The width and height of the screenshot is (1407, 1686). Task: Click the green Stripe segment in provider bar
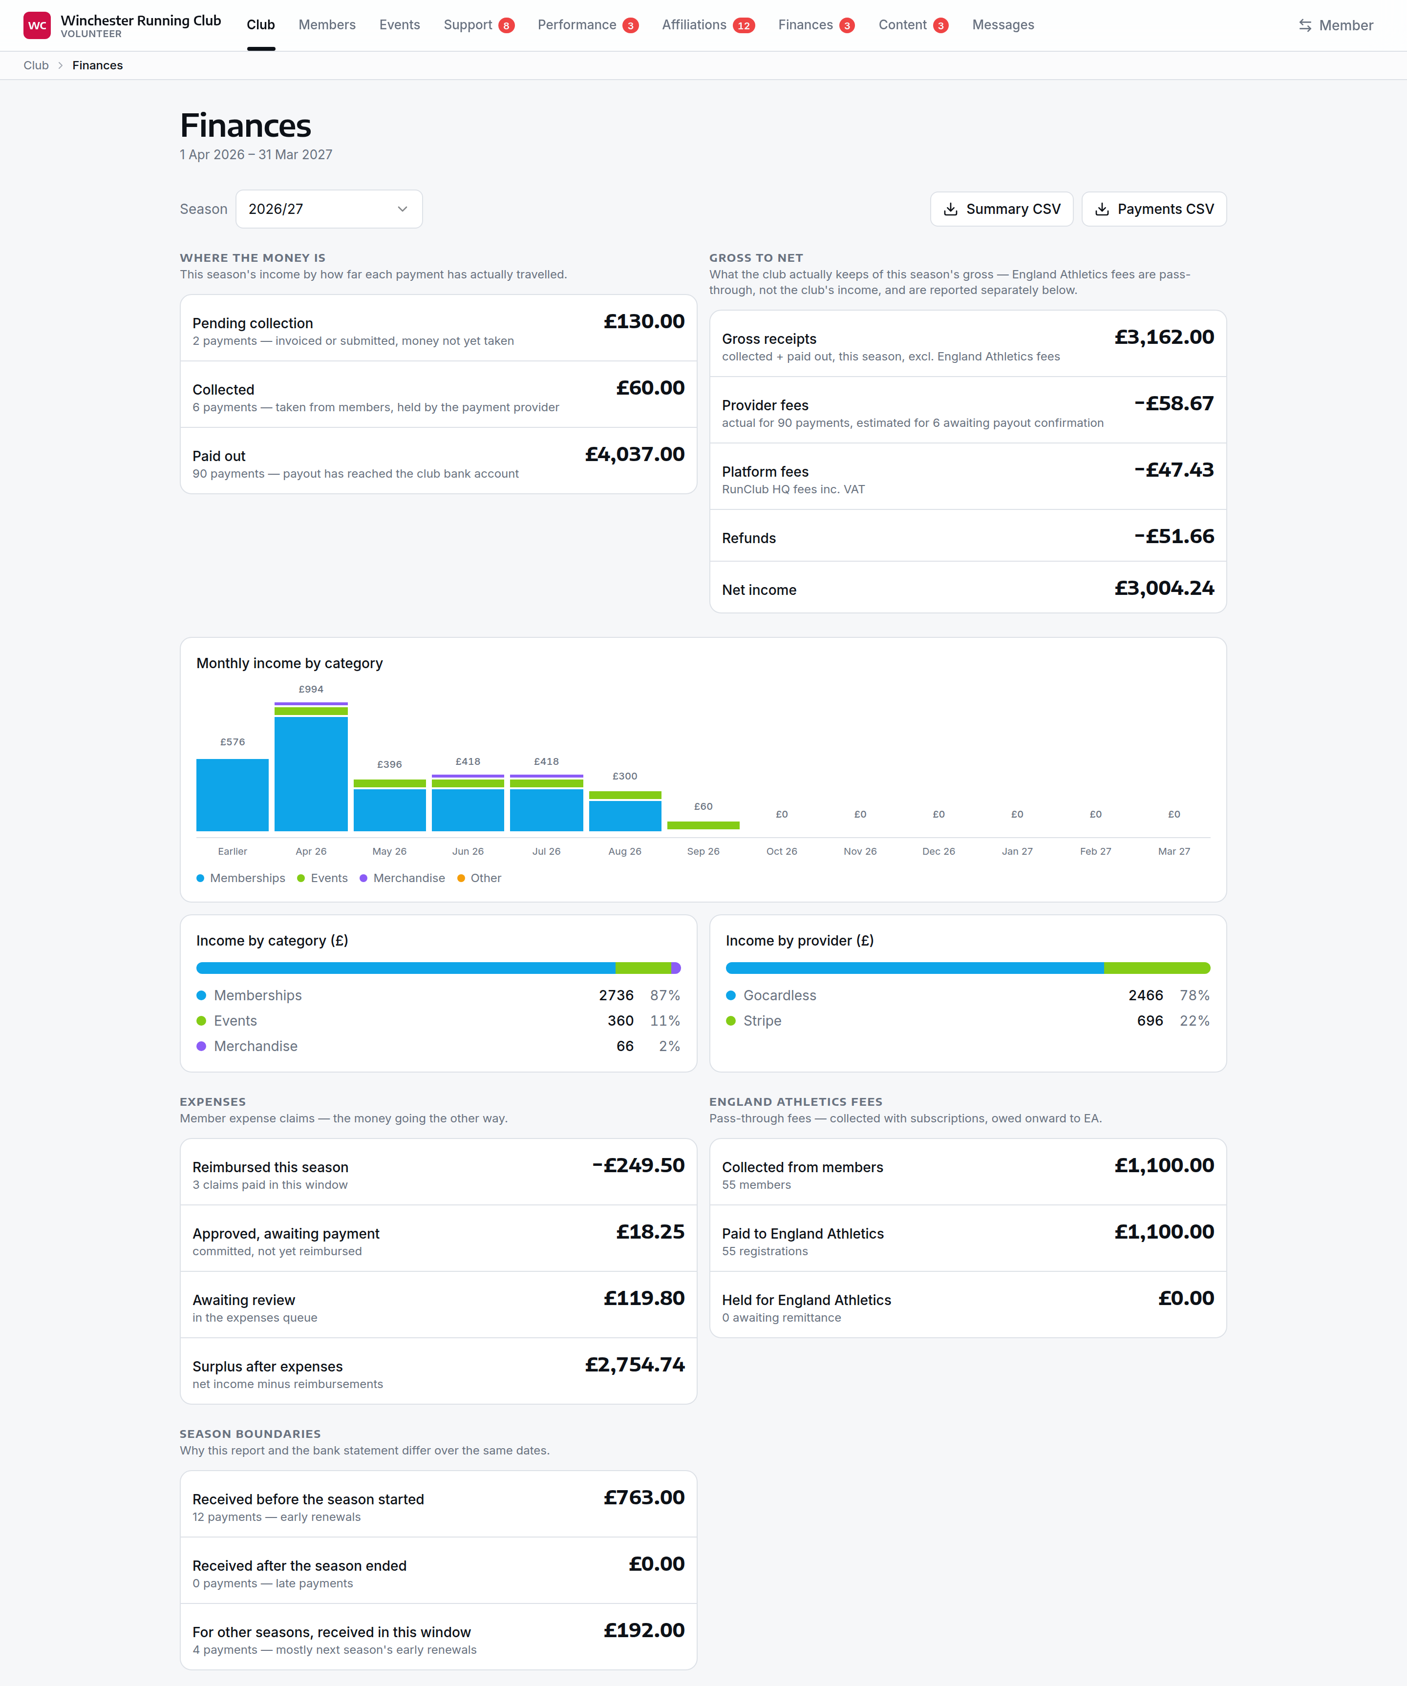click(x=1157, y=968)
